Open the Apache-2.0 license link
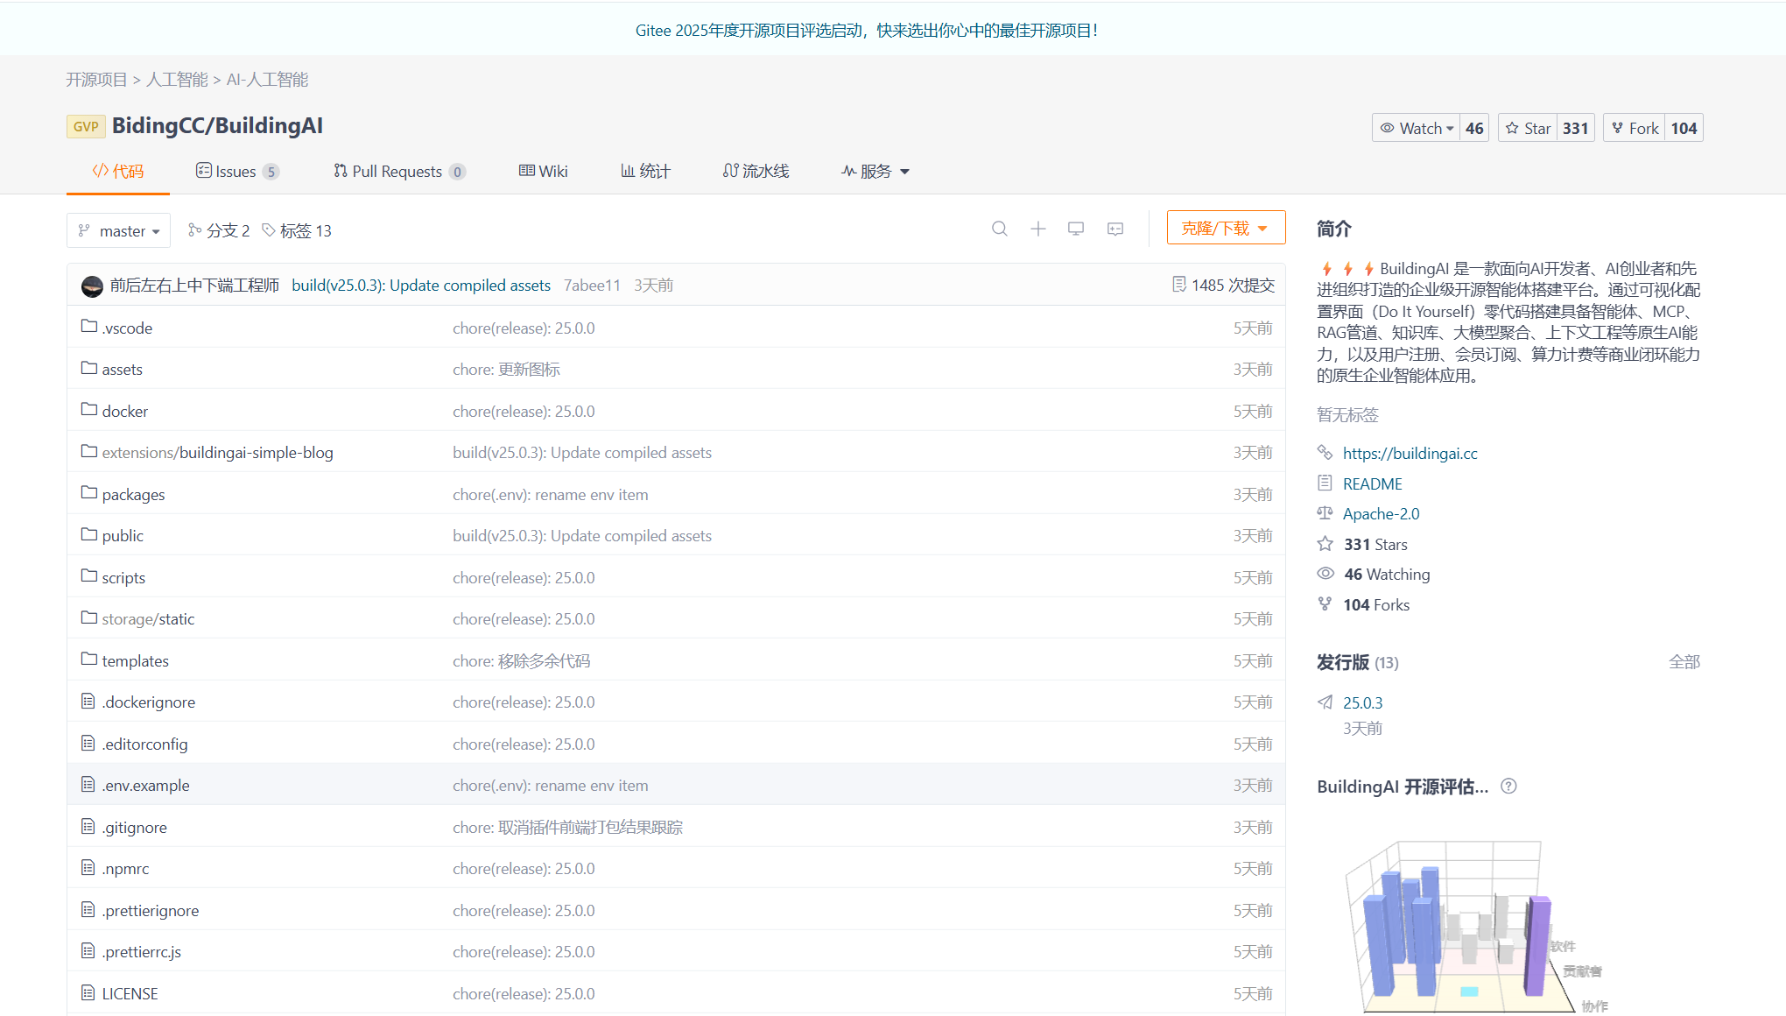Viewport: 1786px width, 1016px height. [1381, 513]
